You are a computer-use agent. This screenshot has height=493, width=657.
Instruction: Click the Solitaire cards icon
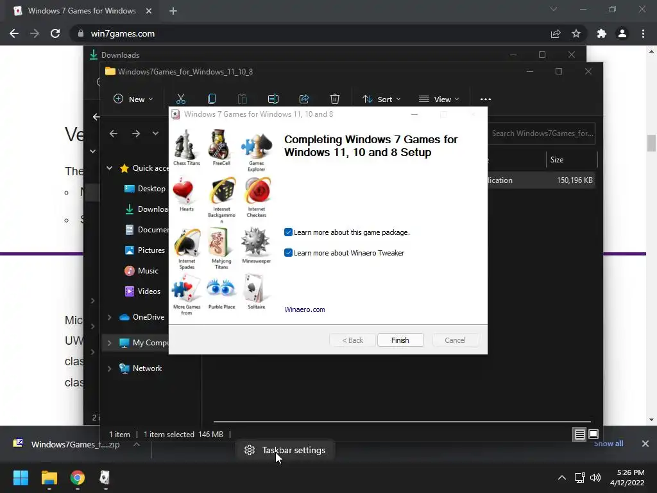[254, 288]
